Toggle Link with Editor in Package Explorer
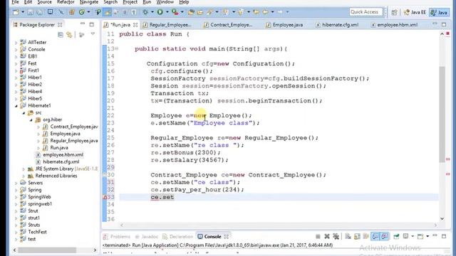The height and width of the screenshot is (256, 456). pos(69,35)
